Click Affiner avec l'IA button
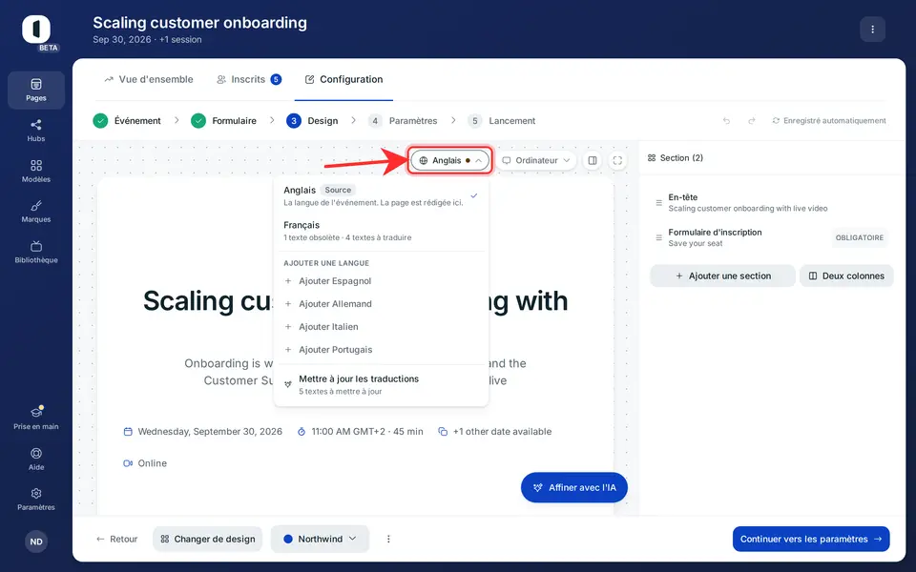Screen dimensions: 916x572 pyautogui.click(x=574, y=487)
